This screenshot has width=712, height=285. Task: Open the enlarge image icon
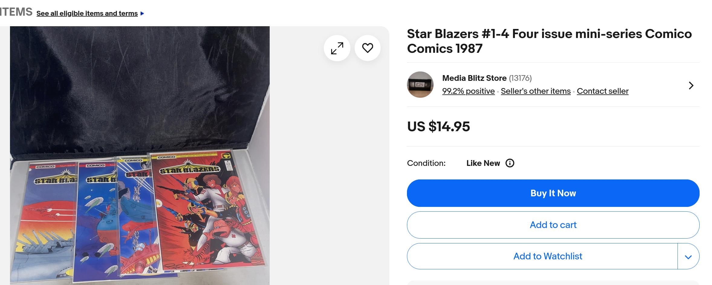(x=337, y=48)
